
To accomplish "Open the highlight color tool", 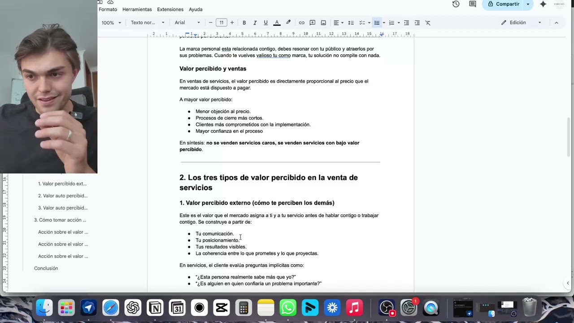I will 288,23.
